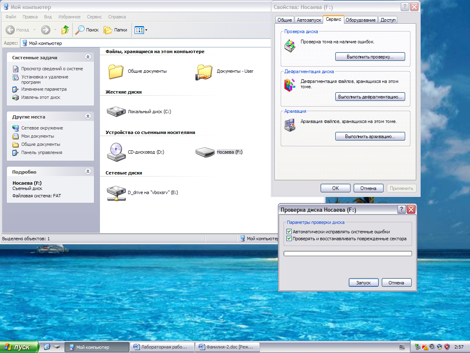
Task: Switch to Лабораторная работа taskbar item
Action: (162, 347)
